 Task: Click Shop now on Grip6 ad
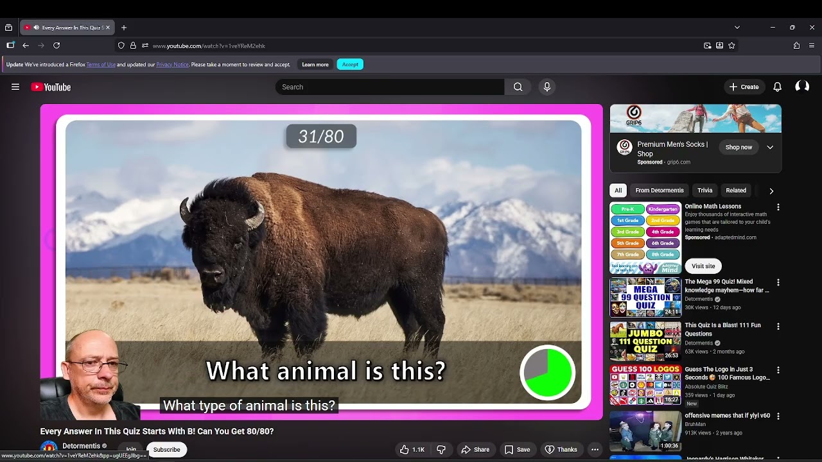point(739,148)
